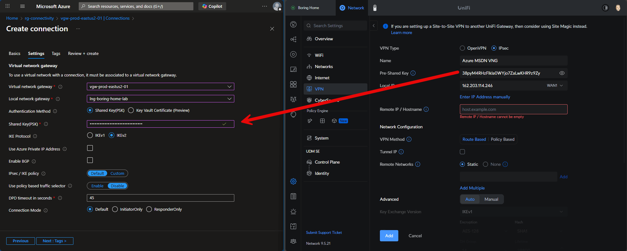Show Pre-Shared Key info tooltip icon
The height and width of the screenshot is (251, 627).
[x=413, y=73]
